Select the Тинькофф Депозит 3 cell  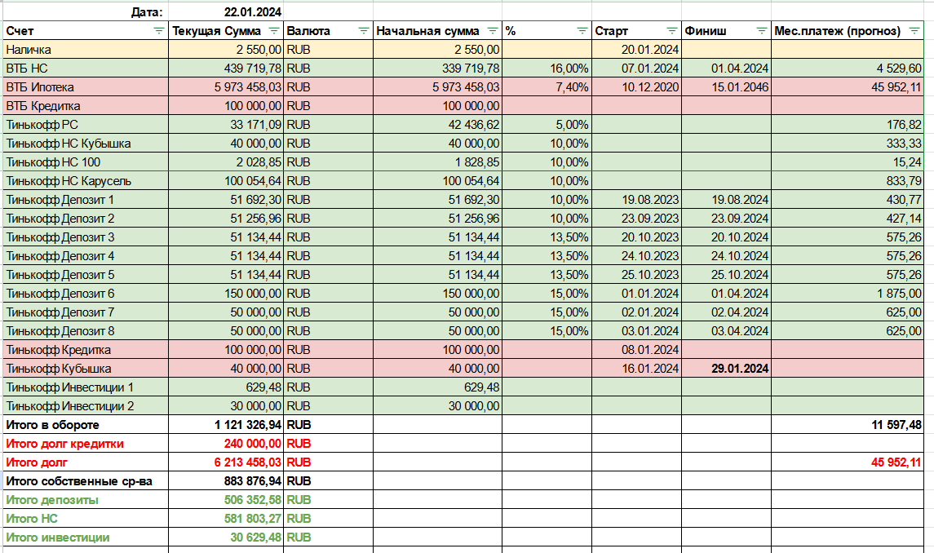pyautogui.click(x=86, y=237)
